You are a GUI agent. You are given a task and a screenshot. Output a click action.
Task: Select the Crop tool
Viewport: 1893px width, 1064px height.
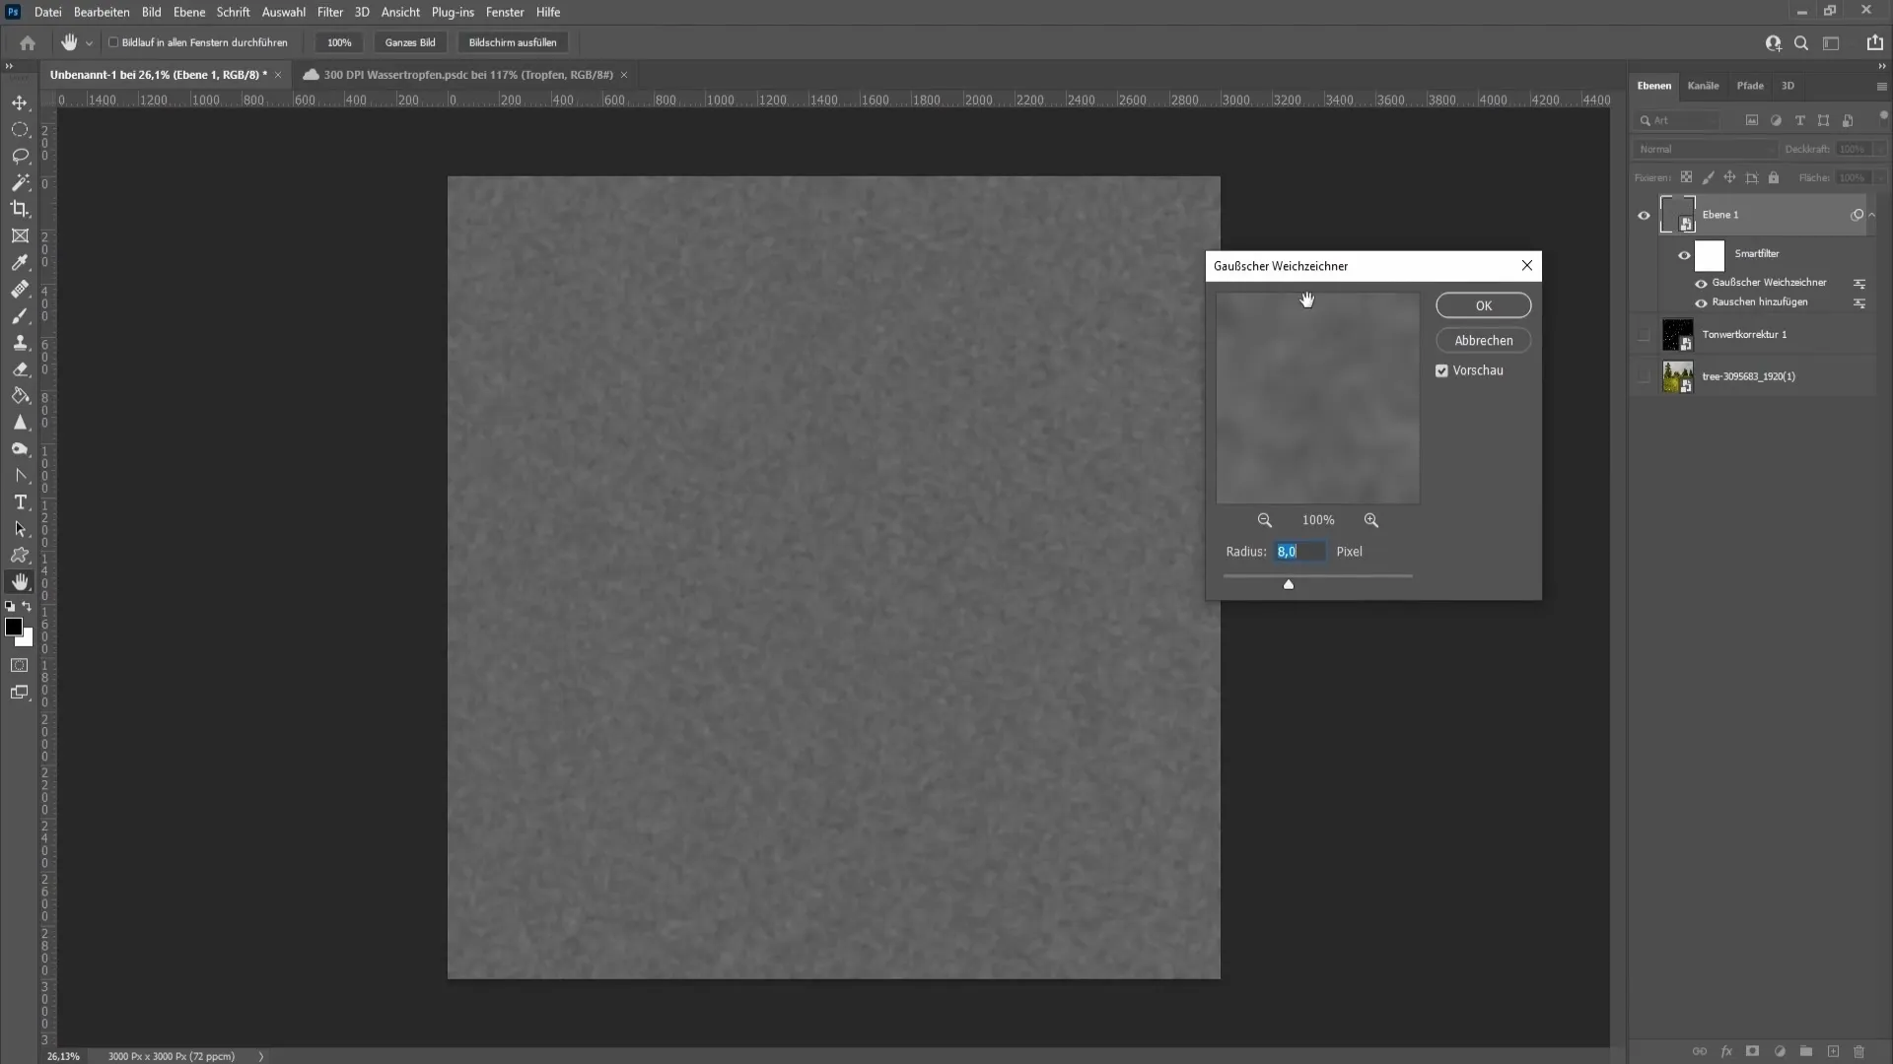tap(20, 209)
